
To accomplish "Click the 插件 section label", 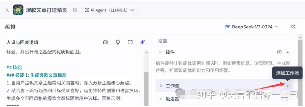I will tap(170, 52).
